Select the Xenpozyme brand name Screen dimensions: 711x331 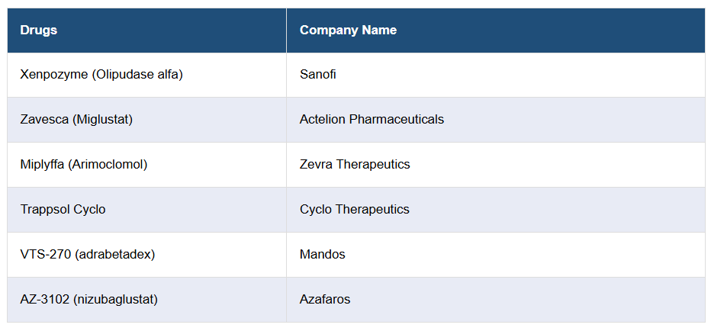pos(53,75)
